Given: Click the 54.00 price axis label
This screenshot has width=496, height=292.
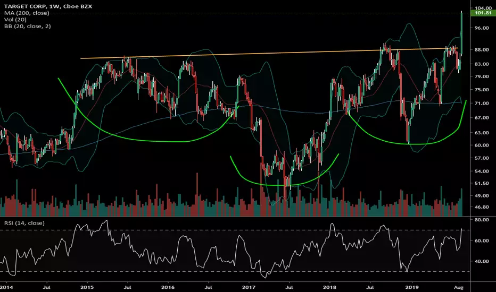Looking at the screenshot, I should point(482,171).
